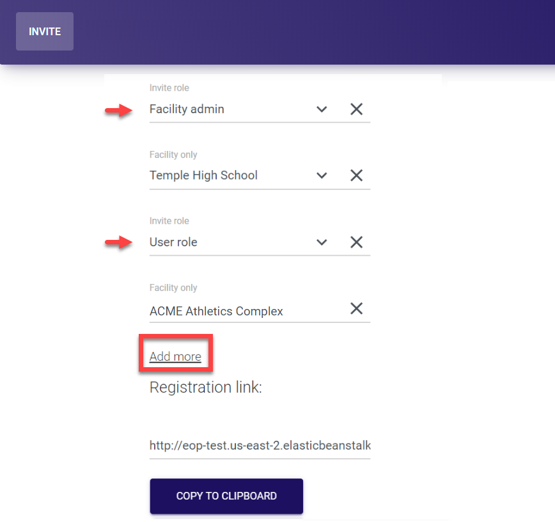Focus the ACME Athletics Complex facility field
Screen dimensions: 555x522
pyautogui.click(x=216, y=312)
